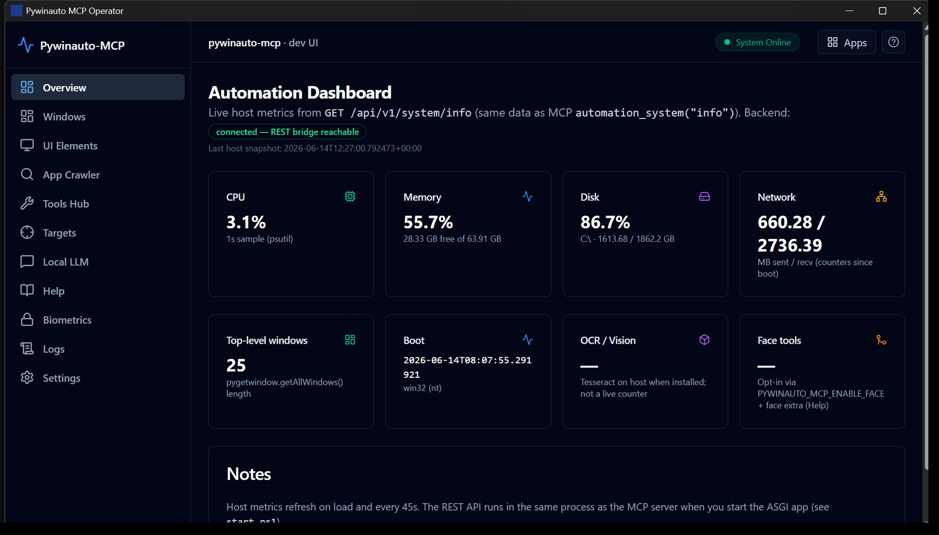The height and width of the screenshot is (535, 939).
Task: Click the grid icon inside the Apps button
Action: tap(832, 42)
